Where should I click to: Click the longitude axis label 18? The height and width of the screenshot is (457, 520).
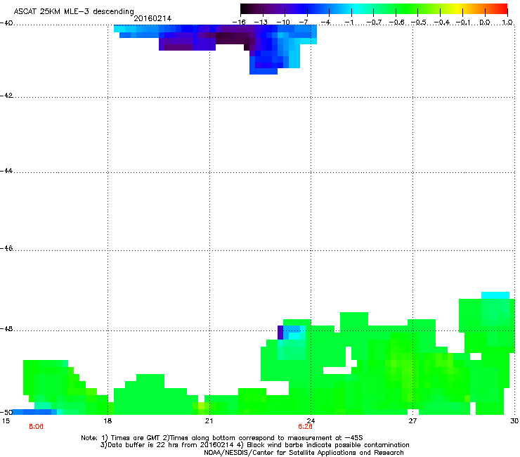point(108,421)
